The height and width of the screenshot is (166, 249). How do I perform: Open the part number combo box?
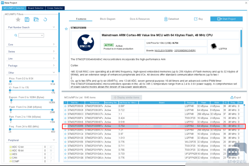pyautogui.click(x=31, y=35)
